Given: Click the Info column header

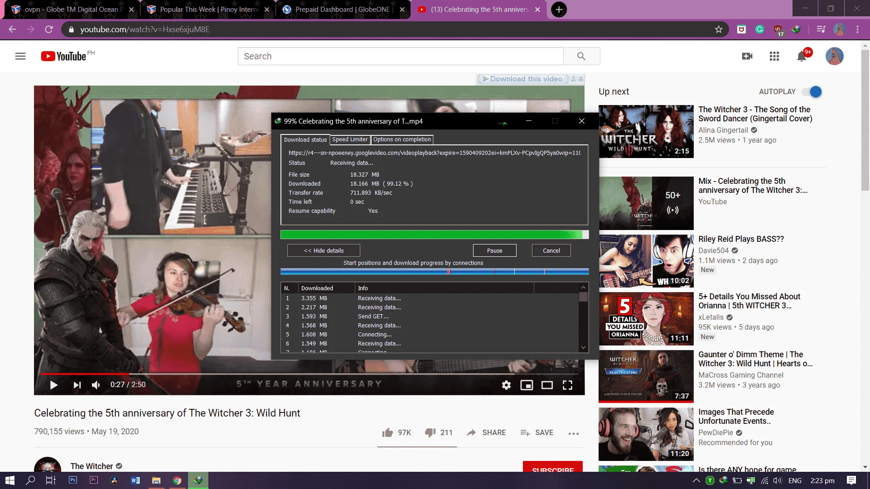Looking at the screenshot, I should (444, 288).
